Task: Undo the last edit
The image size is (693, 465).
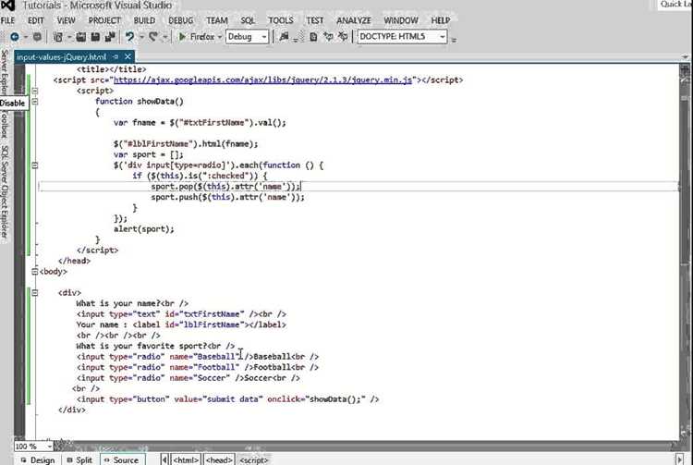Action: pos(129,37)
